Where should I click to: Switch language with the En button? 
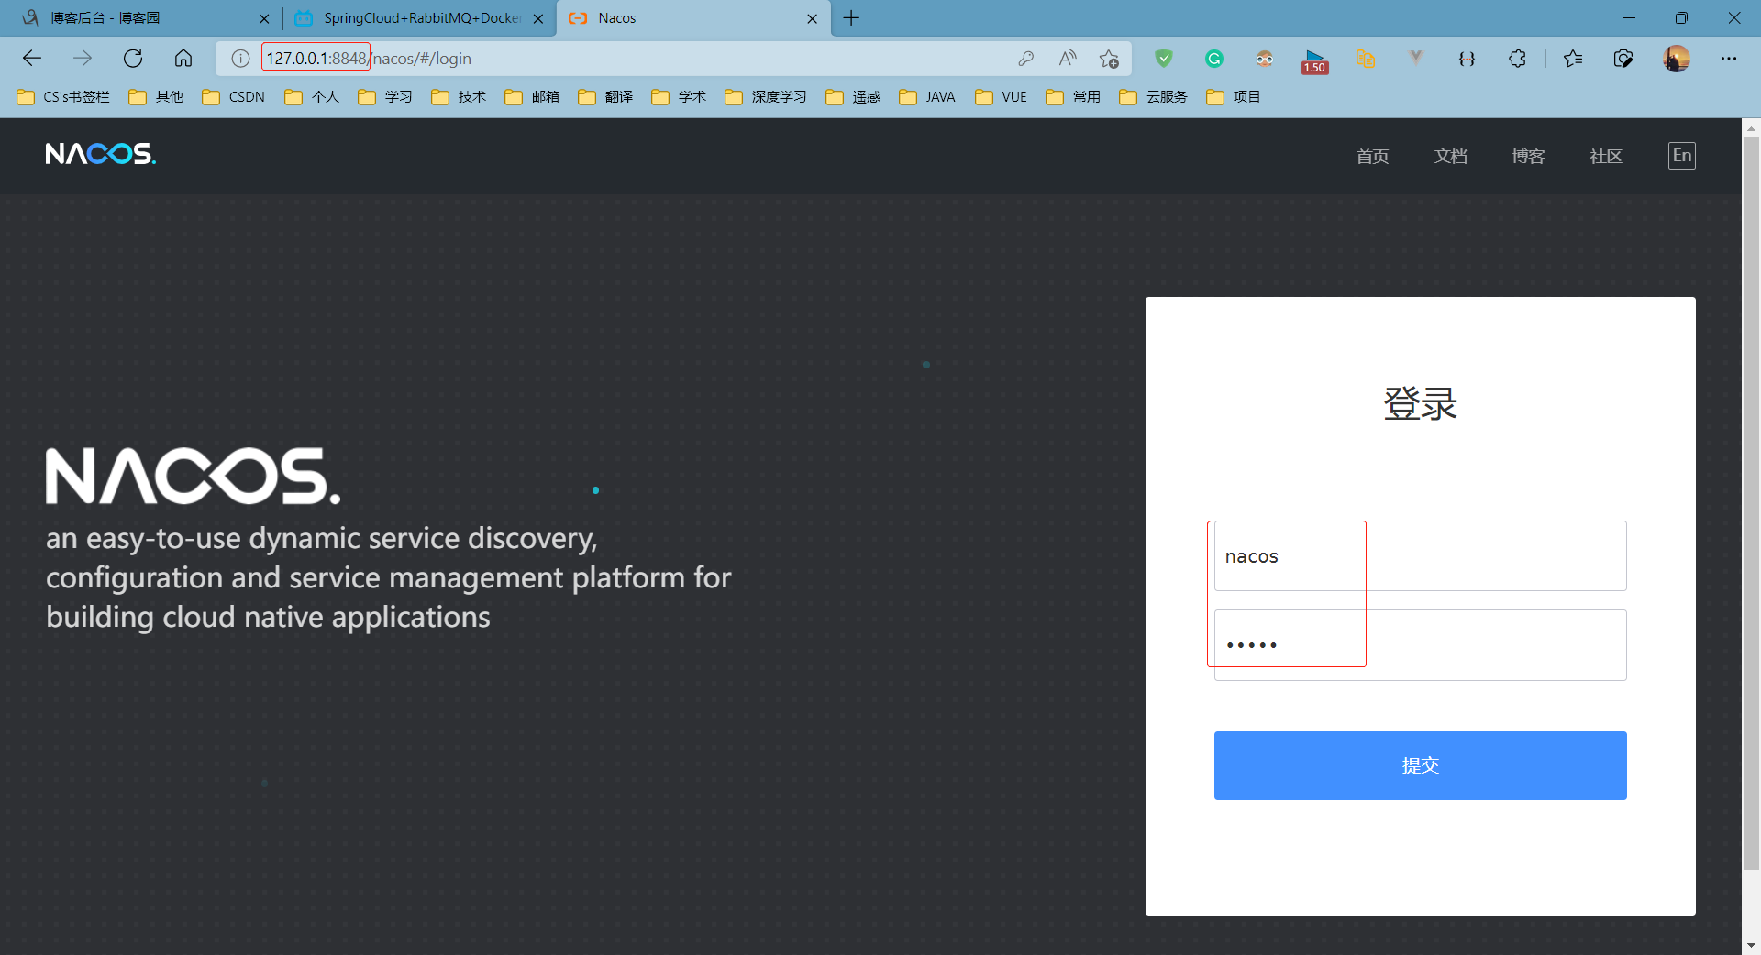[x=1681, y=156]
